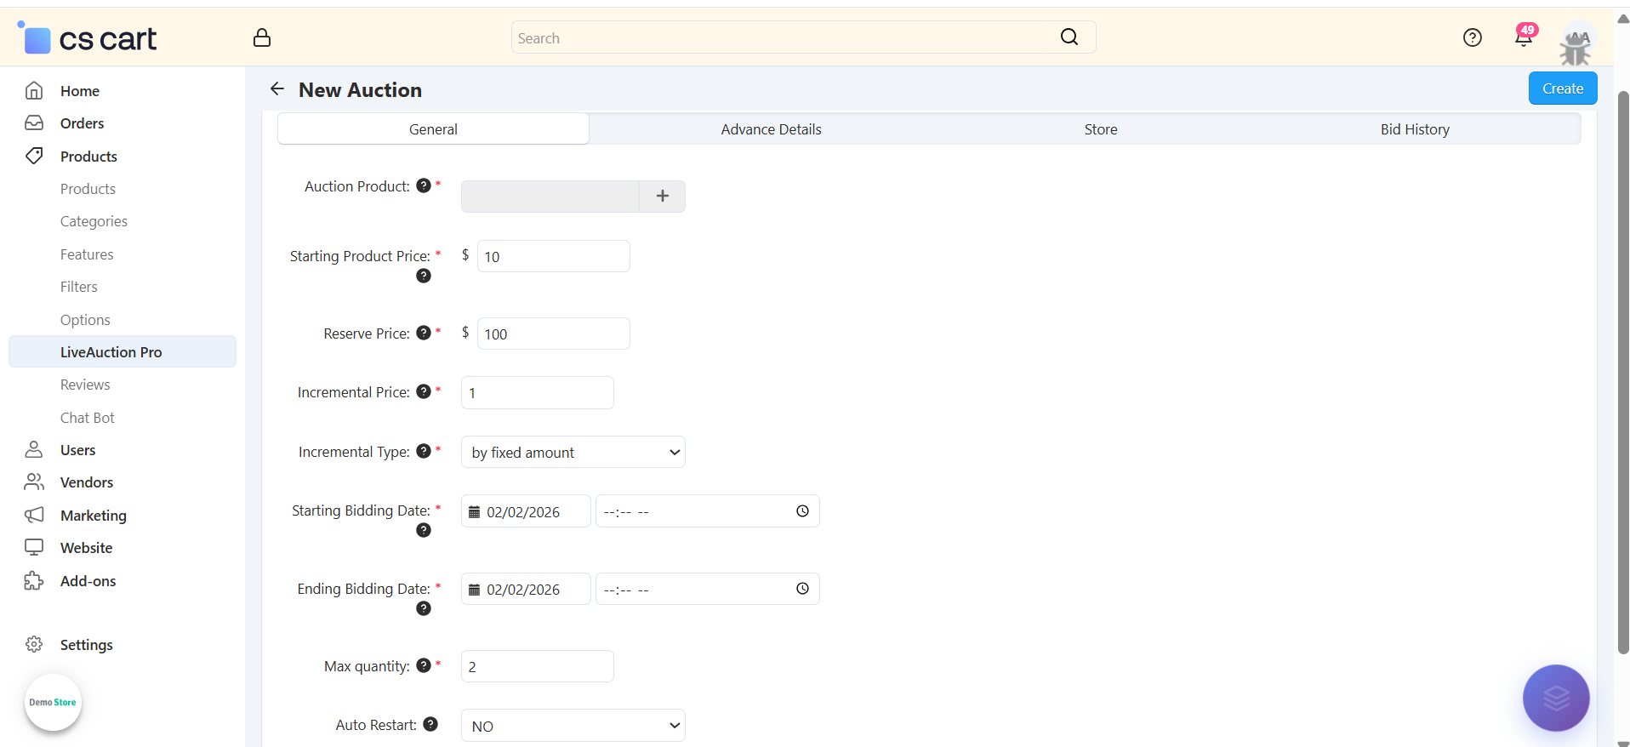
Task: Click the search magnifier icon
Action: 1069,37
